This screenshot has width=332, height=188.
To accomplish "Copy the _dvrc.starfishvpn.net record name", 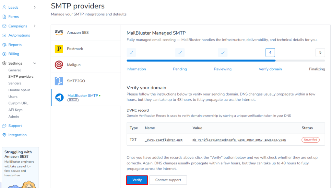I will (164, 140).
